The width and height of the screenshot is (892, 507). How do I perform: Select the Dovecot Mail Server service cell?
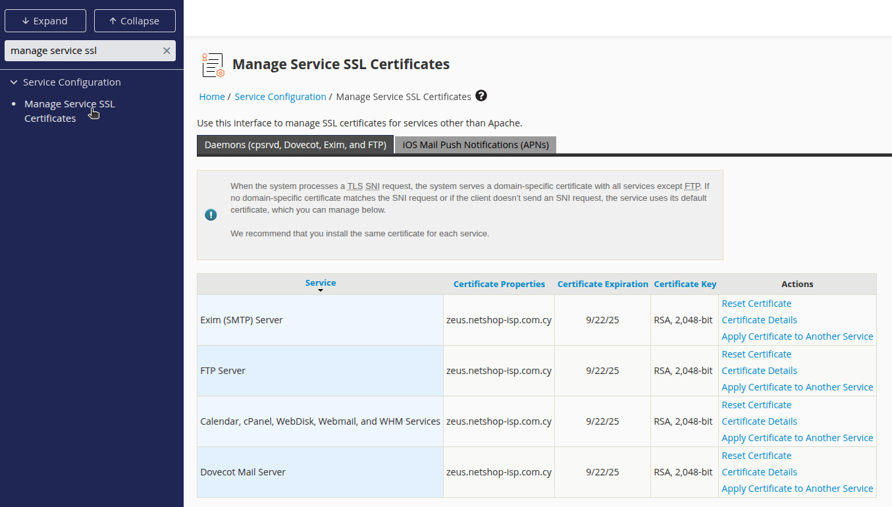320,472
